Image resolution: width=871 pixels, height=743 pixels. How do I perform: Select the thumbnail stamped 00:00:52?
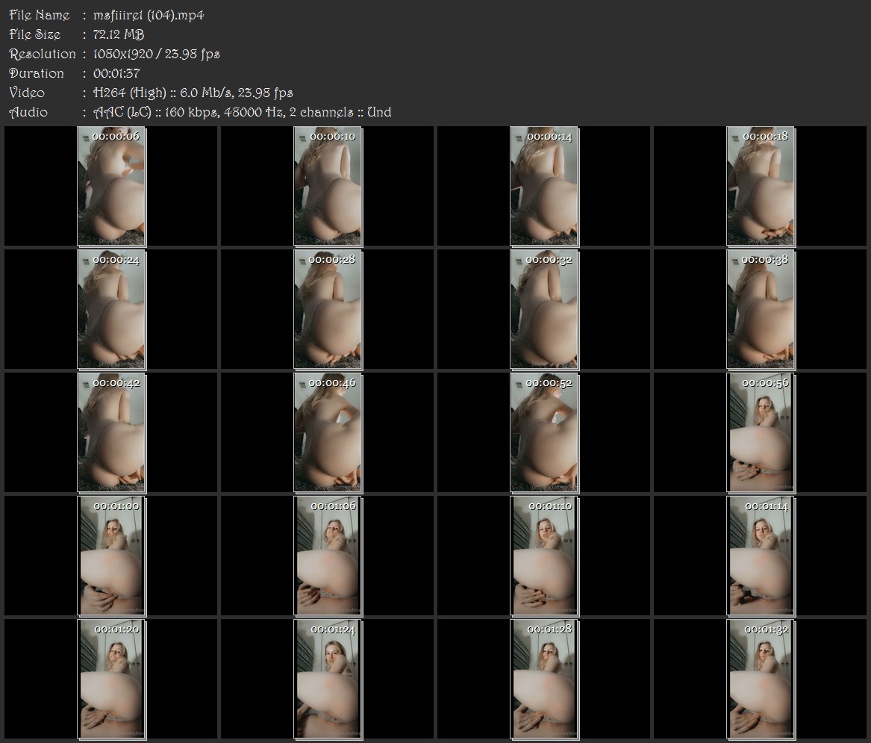tap(545, 433)
